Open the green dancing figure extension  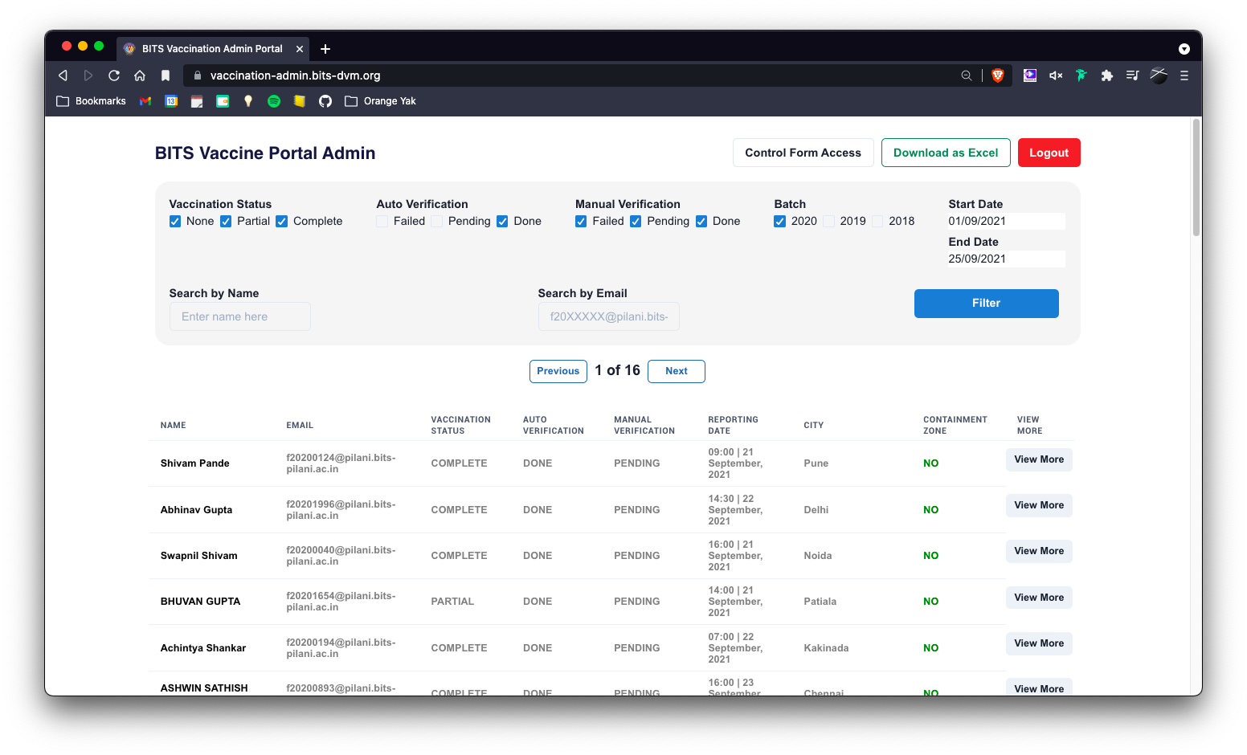pos(1081,75)
